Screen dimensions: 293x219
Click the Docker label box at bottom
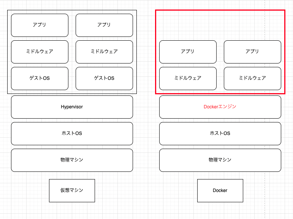(220, 190)
